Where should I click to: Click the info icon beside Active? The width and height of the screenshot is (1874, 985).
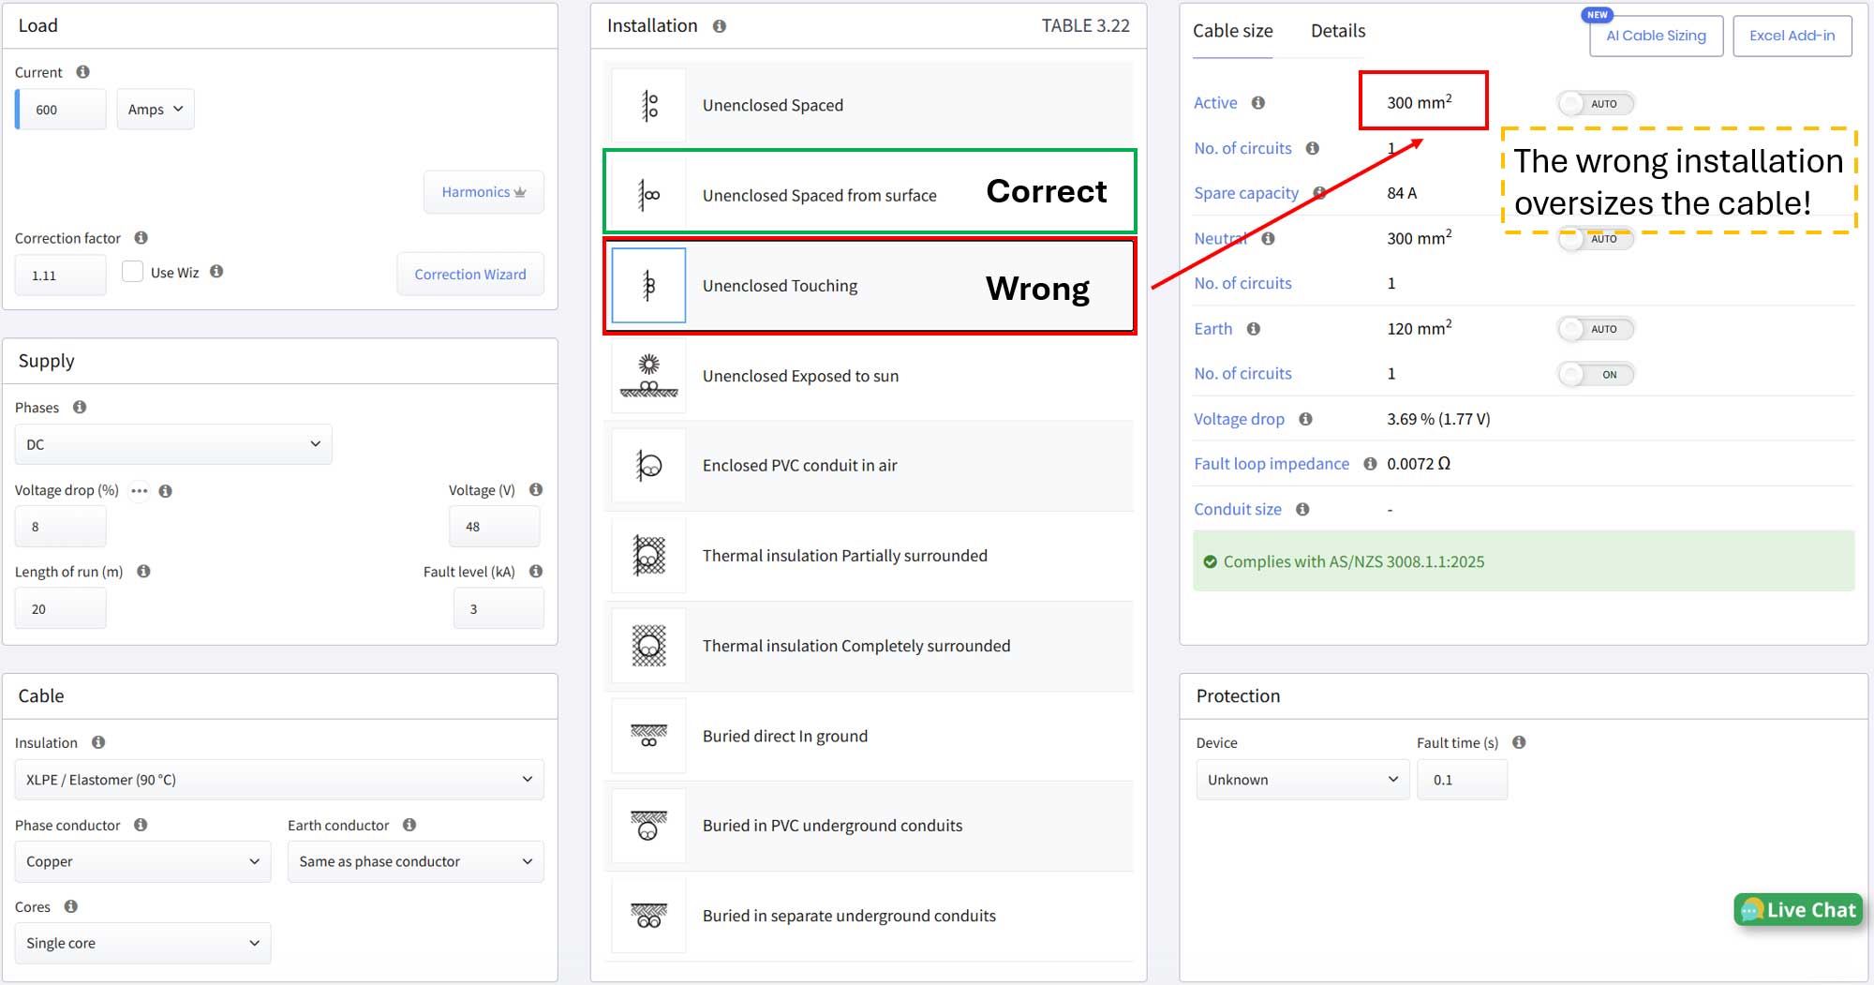click(x=1258, y=103)
